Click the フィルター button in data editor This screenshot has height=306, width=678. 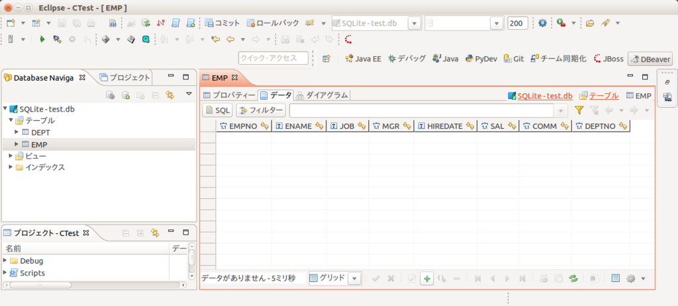pyautogui.click(x=261, y=110)
